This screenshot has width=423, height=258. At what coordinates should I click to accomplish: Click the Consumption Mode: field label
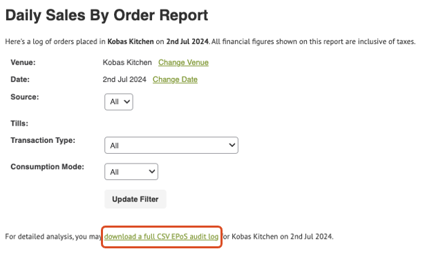point(47,167)
